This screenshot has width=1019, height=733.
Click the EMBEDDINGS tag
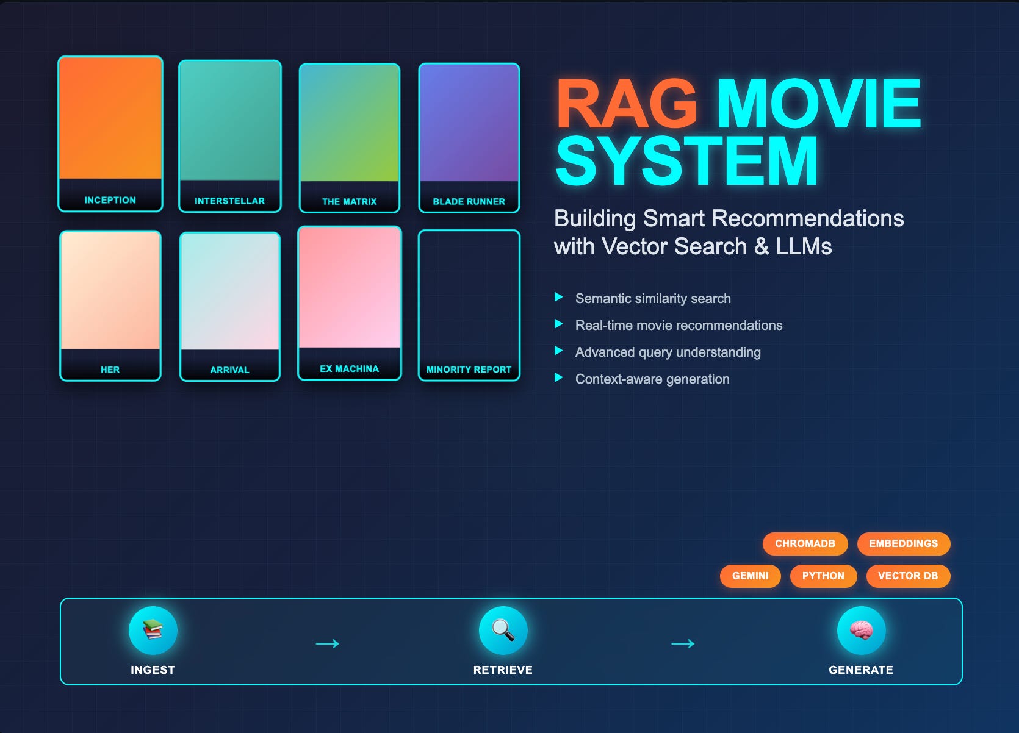(x=904, y=543)
